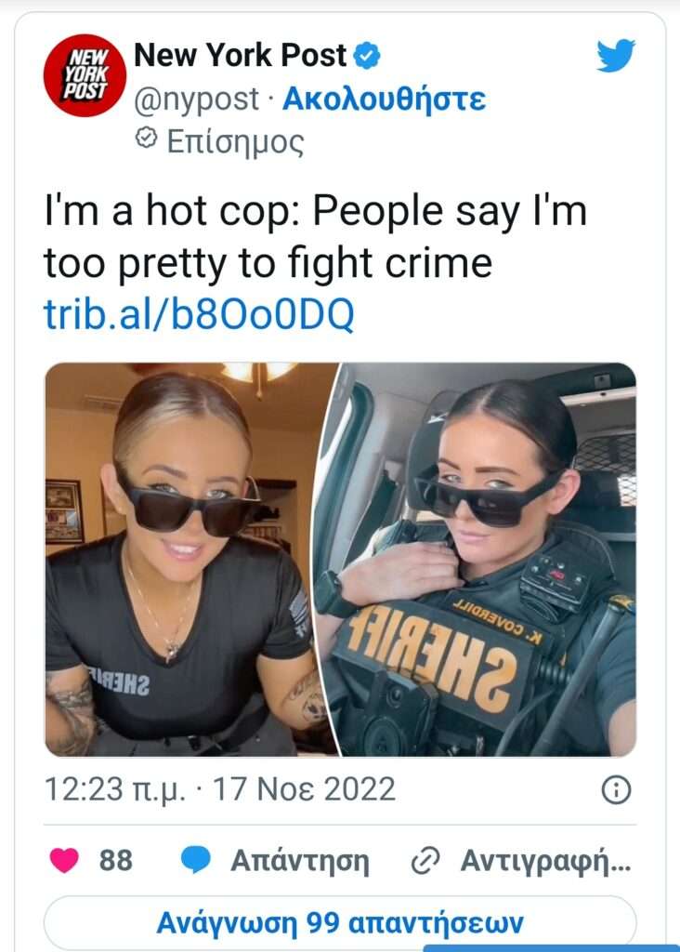The width and height of the screenshot is (680, 952).
Task: Click the New York Post profile avatar
Action: [85, 75]
